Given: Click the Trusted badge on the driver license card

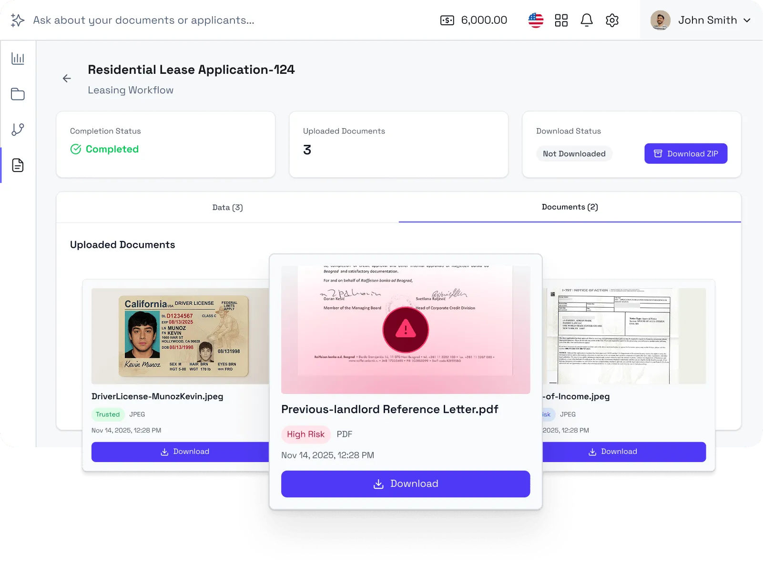Looking at the screenshot, I should pos(108,414).
